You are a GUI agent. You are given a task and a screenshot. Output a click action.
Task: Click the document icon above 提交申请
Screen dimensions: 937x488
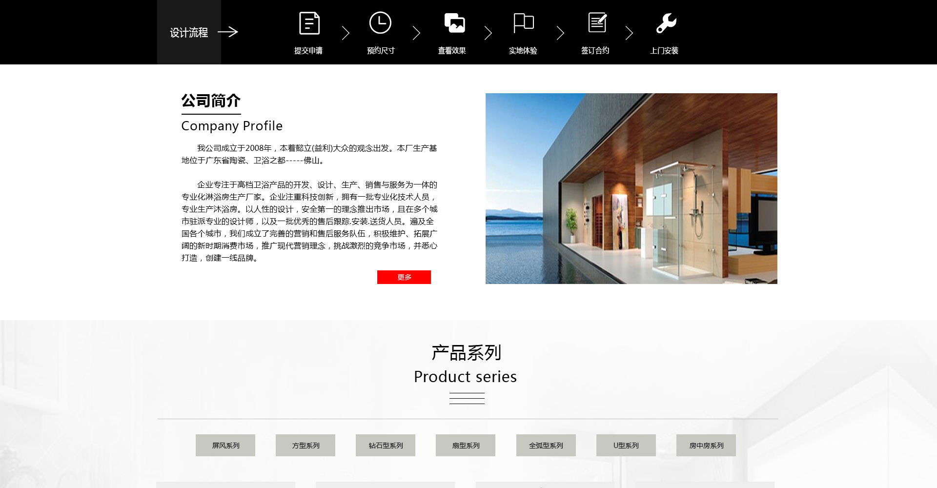tap(309, 23)
